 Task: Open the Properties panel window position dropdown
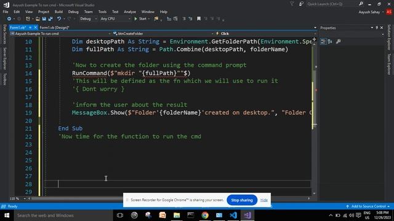pos(372,28)
